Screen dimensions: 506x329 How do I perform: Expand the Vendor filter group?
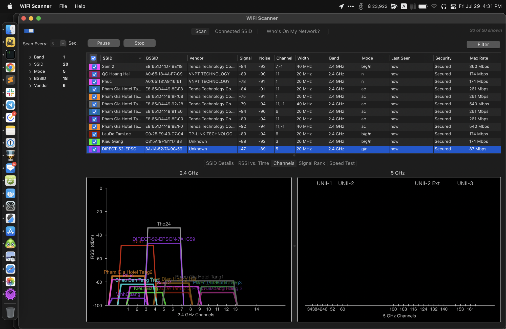tap(30, 86)
